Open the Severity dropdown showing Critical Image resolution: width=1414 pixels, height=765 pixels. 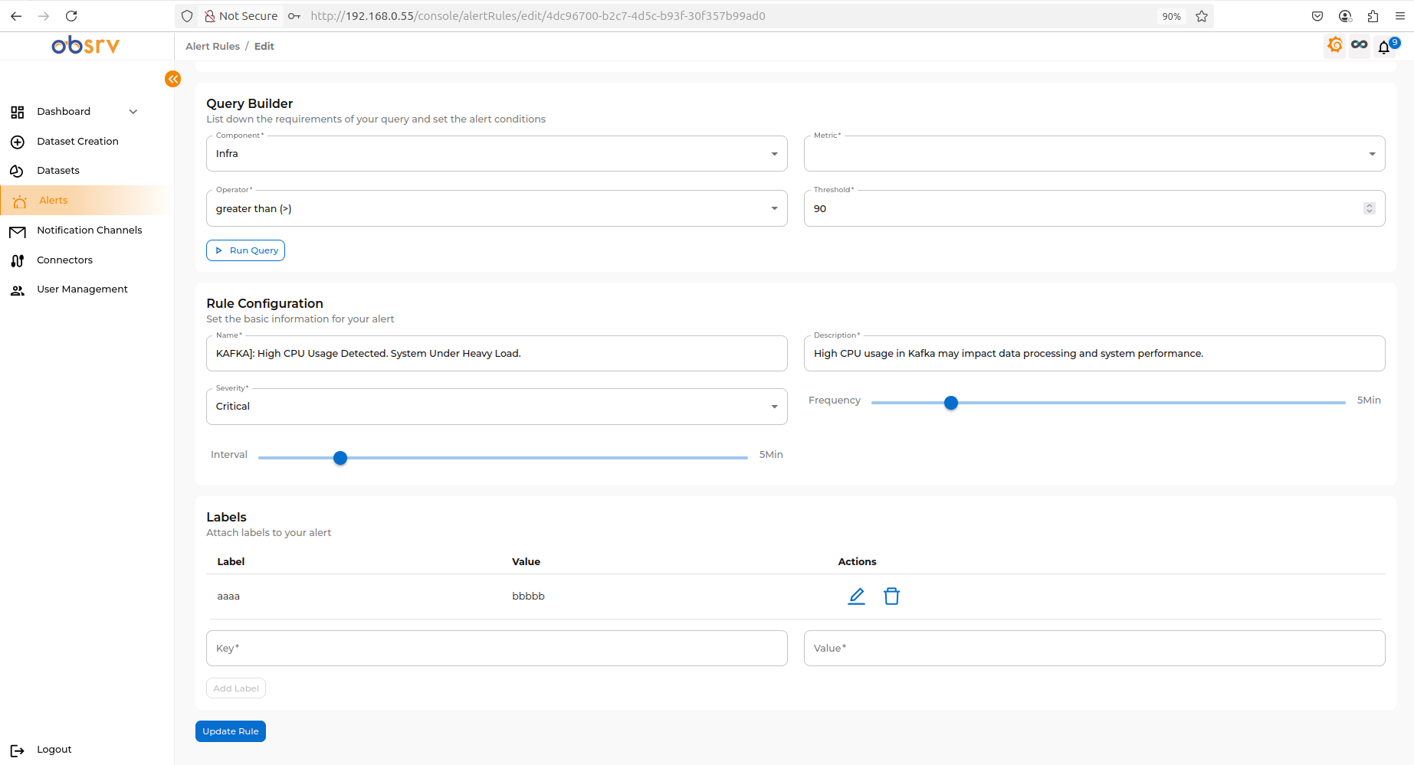coord(497,407)
